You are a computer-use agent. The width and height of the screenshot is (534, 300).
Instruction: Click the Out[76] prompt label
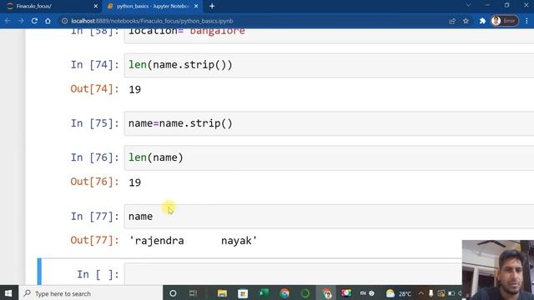tap(94, 182)
